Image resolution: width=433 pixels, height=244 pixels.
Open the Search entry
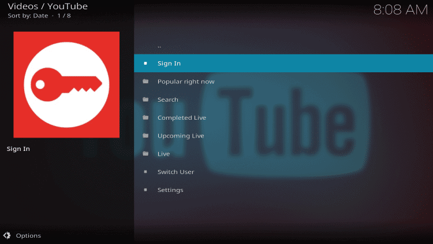click(x=283, y=99)
